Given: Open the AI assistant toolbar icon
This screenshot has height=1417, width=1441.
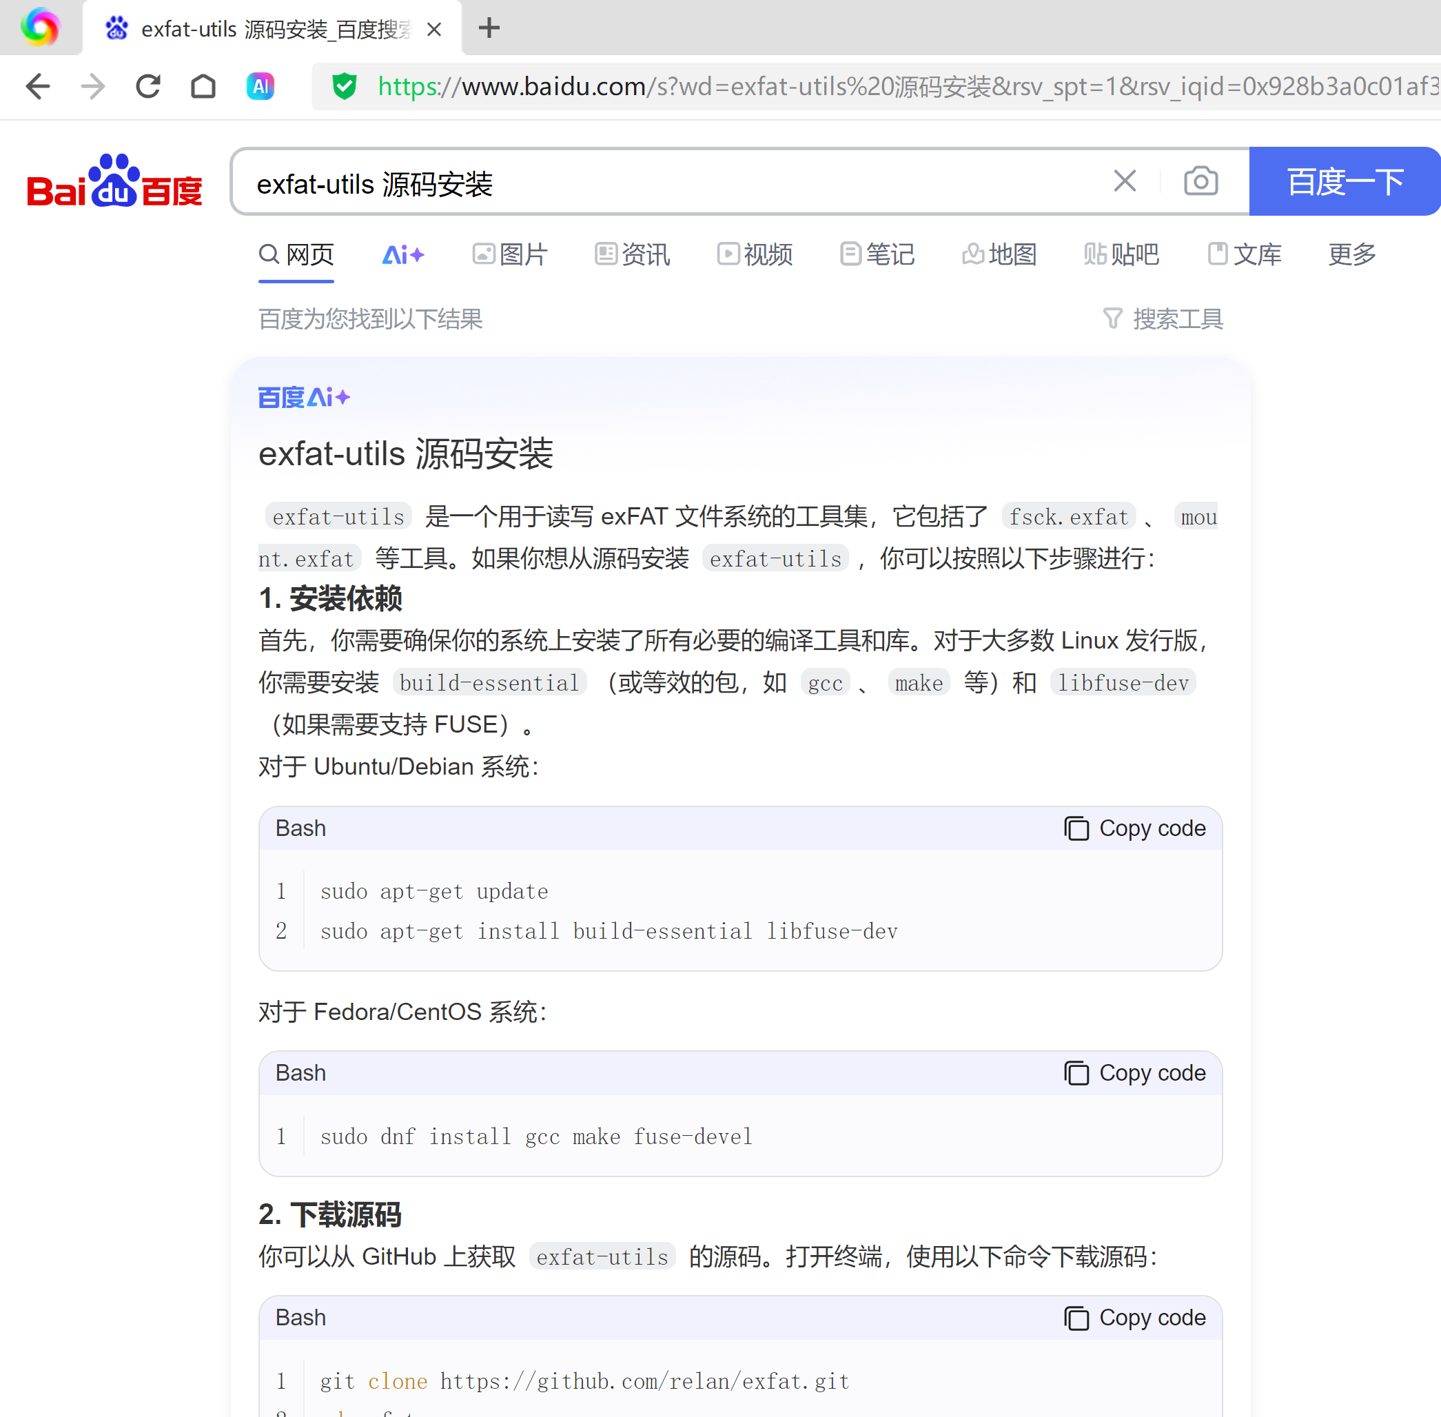Looking at the screenshot, I should point(260,86).
